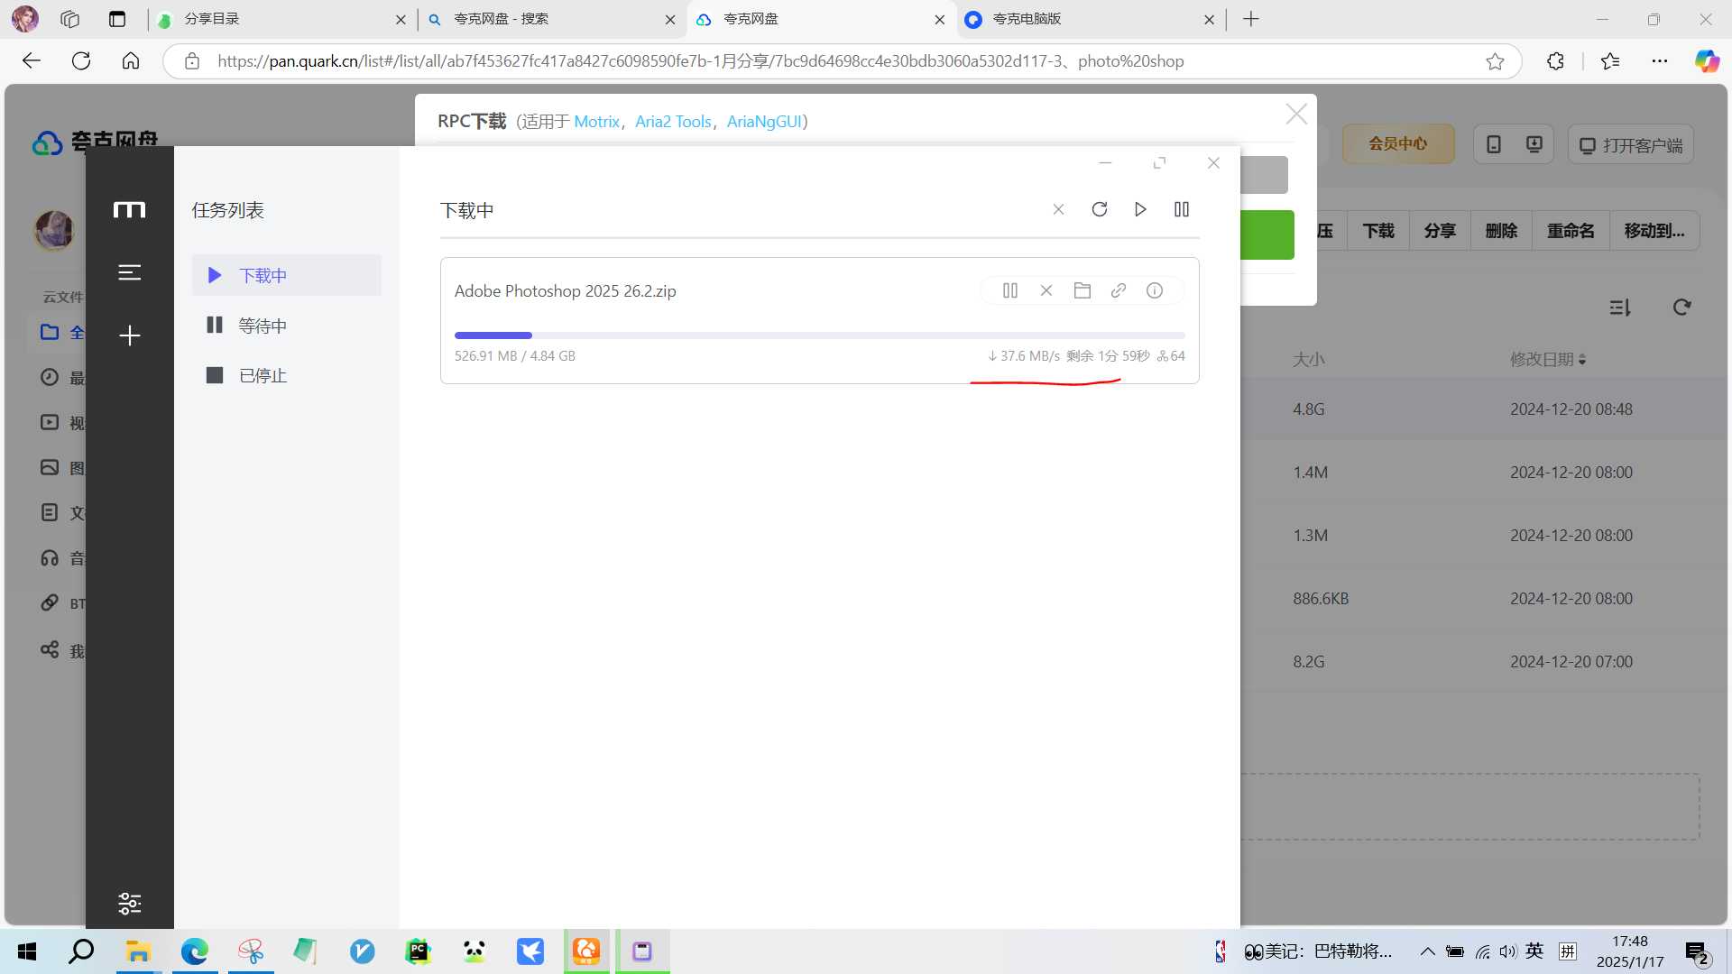Close the RPC下载 dialog
The width and height of the screenshot is (1732, 974).
pyautogui.click(x=1296, y=115)
